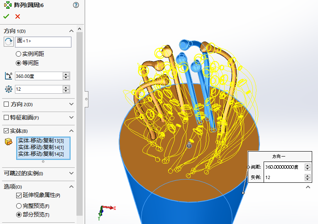318x224 pixels.
Task: Select 实体-移动/复制13[3] in body list
Action: [41, 141]
